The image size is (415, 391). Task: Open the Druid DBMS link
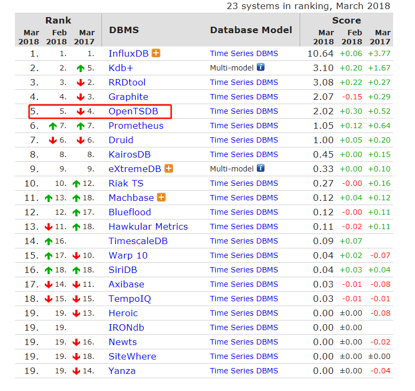tap(121, 140)
